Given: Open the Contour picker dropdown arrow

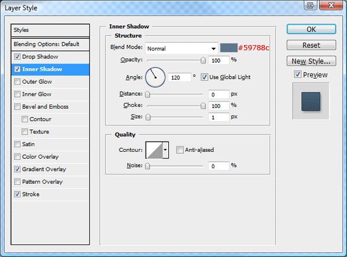Looking at the screenshot, I should pyautogui.click(x=165, y=150).
